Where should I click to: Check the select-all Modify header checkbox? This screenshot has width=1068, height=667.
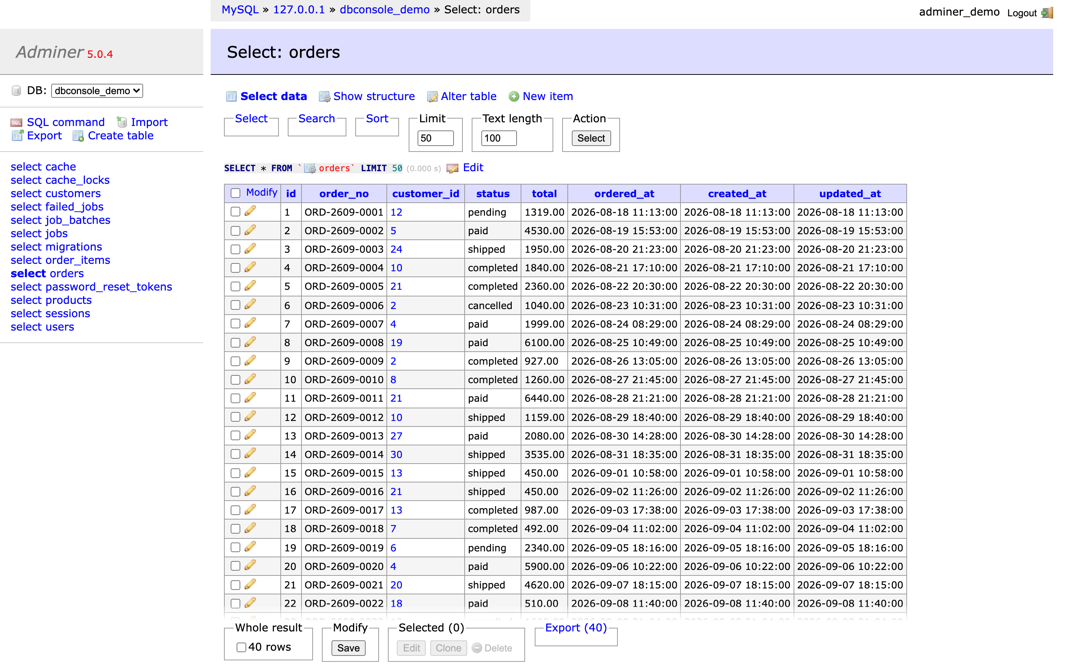(x=236, y=193)
